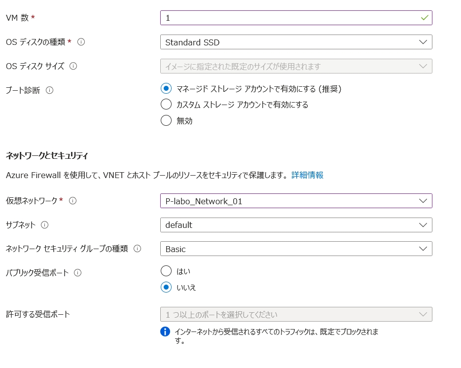Screen dimensions: 461x368
Task: Click the パブリック受信ポート info icon
Action: tap(77, 272)
